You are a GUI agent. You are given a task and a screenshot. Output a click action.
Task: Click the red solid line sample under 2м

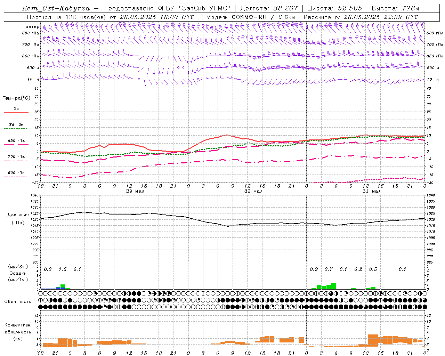click(16, 113)
